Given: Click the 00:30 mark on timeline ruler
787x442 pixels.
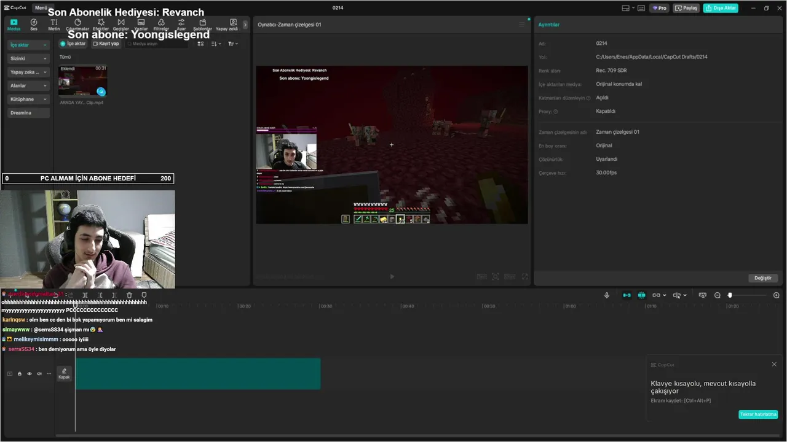Looking at the screenshot, I should (326, 306).
